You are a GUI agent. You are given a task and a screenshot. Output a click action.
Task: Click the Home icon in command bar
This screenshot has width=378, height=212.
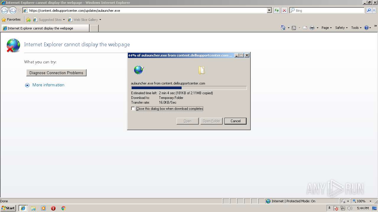tap(283, 28)
